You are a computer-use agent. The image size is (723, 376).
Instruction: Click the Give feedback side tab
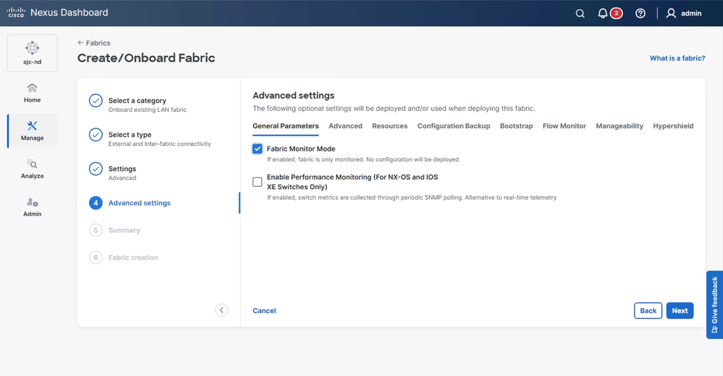pyautogui.click(x=714, y=305)
